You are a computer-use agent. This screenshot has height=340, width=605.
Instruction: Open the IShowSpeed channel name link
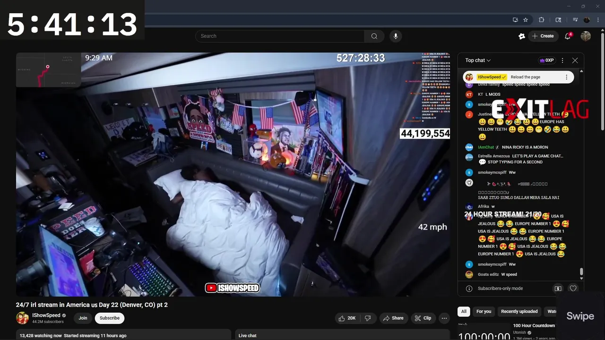point(46,315)
